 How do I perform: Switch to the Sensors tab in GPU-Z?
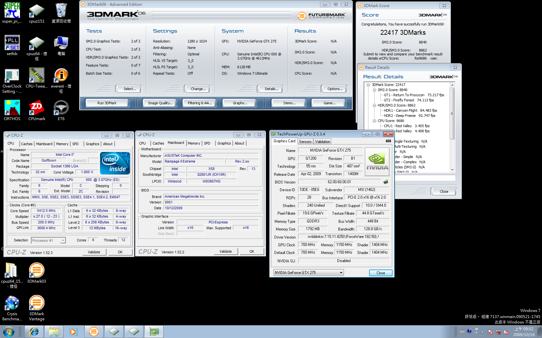(305, 142)
